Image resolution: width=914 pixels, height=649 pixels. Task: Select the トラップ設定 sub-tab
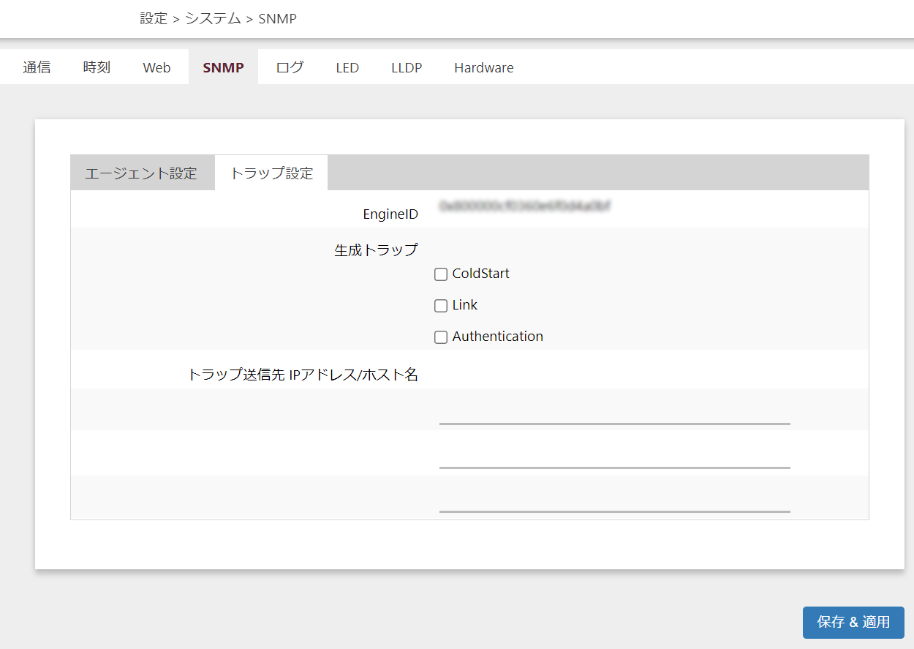tap(271, 173)
